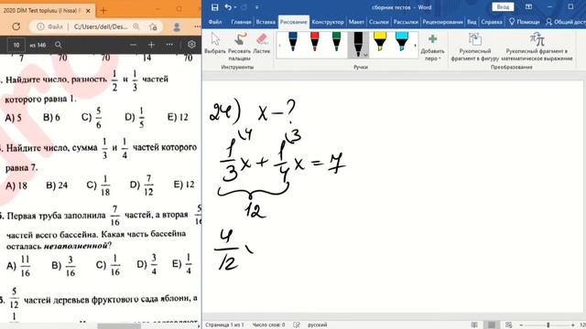The height and width of the screenshot is (329, 586).
Task: Click the PDF page number field
Action: point(16,45)
